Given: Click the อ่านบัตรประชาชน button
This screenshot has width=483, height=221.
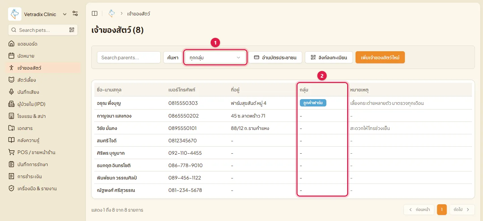Looking at the screenshot, I should tap(275, 57).
